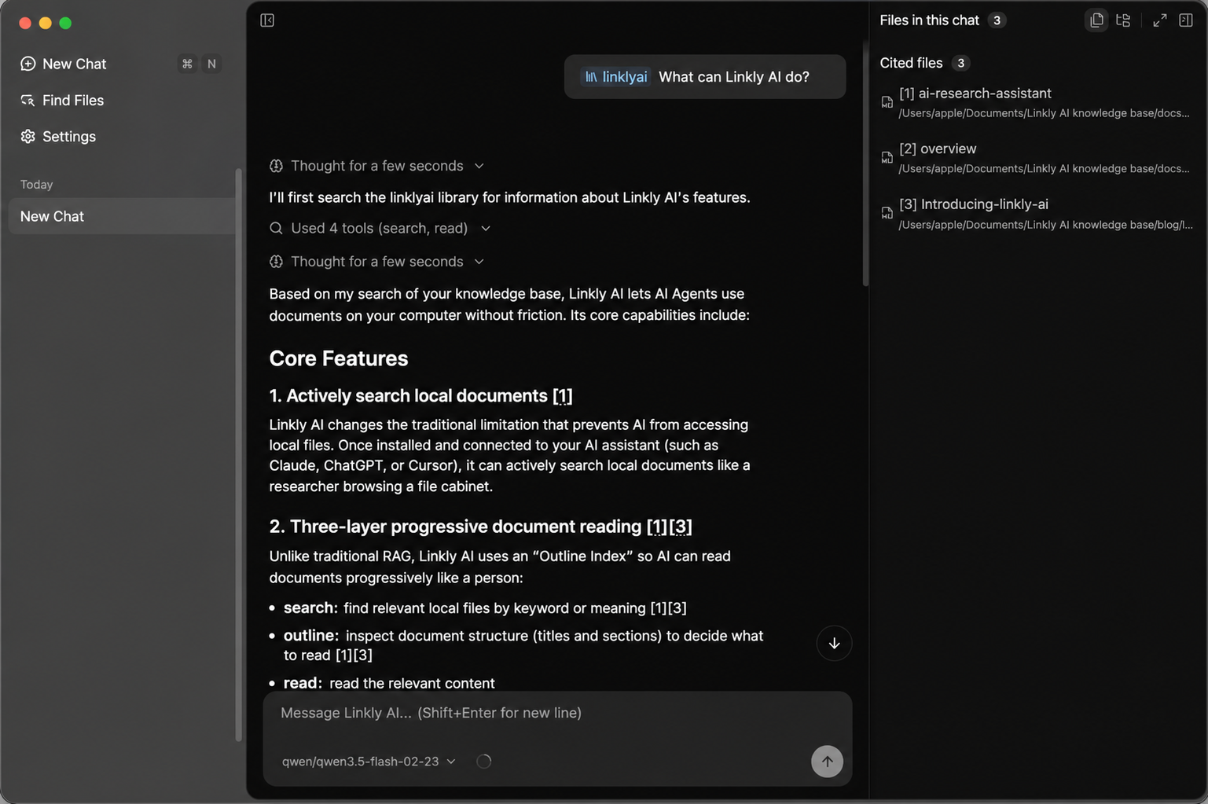1208x804 pixels.
Task: Switch to flat file list view icon
Action: tap(1096, 20)
